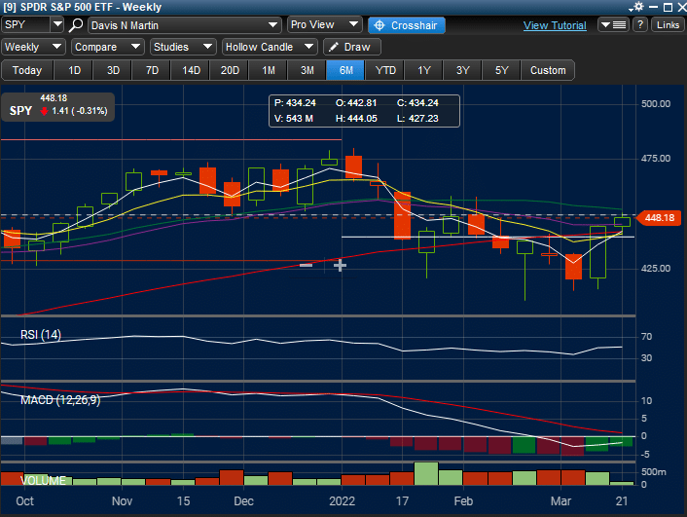The width and height of the screenshot is (687, 517).
Task: Click the Links button
Action: 668,25
